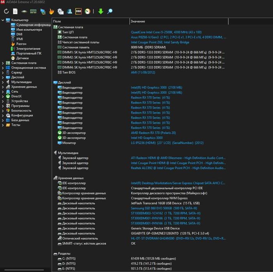Click the toolbar icon after the flame
This screenshot has width=273, height=272.
coord(60,11)
